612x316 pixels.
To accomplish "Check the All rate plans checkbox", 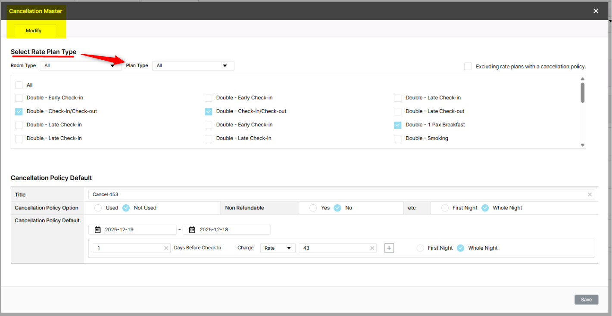I will click(x=19, y=85).
